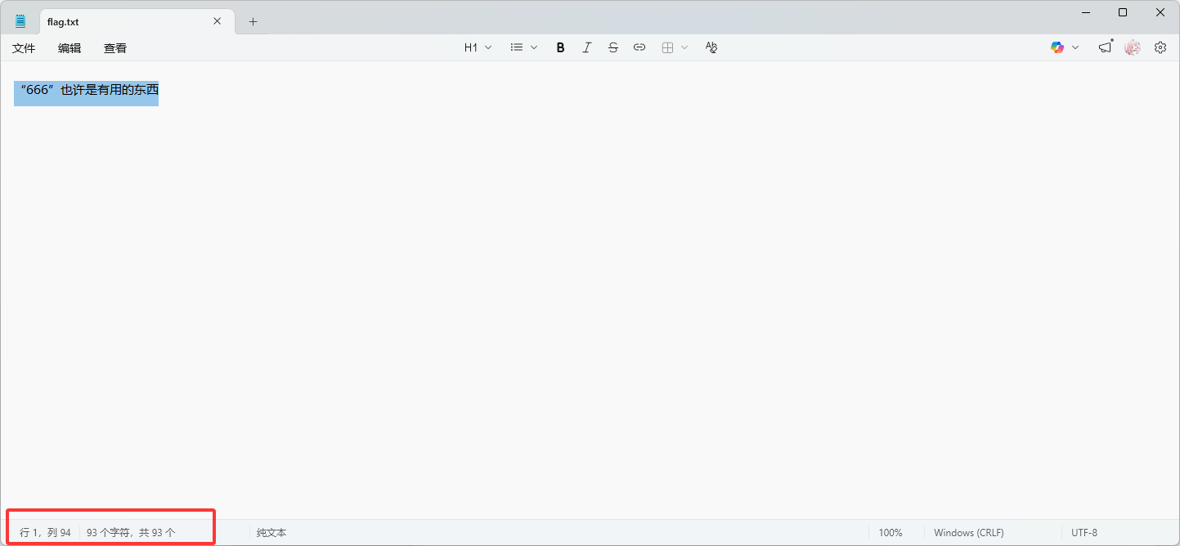Click the Notepad app icon in the title bar
This screenshot has width=1180, height=546.
coord(20,21)
